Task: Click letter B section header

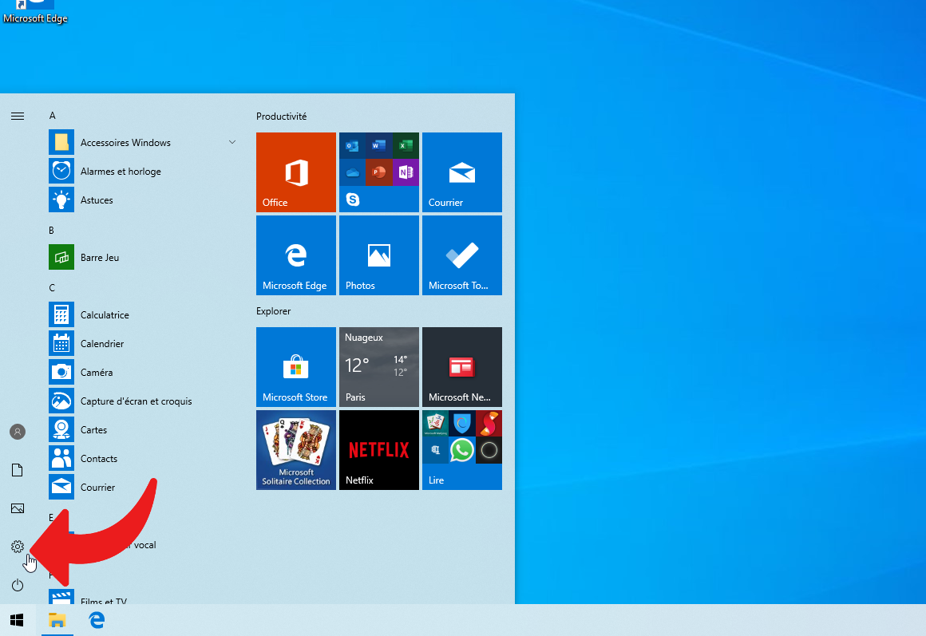Action: click(x=51, y=231)
